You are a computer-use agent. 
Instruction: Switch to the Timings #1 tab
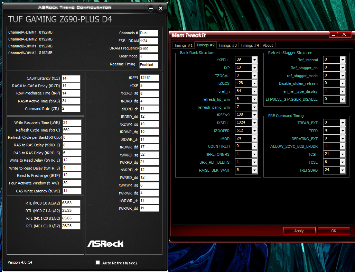tap(183, 45)
